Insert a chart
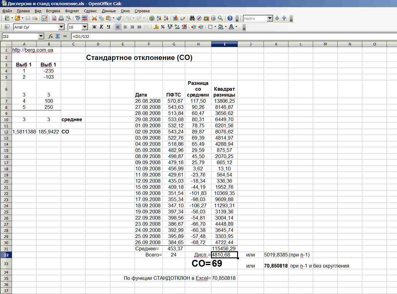The width and height of the screenshot is (397, 294). pyautogui.click(x=176, y=18)
